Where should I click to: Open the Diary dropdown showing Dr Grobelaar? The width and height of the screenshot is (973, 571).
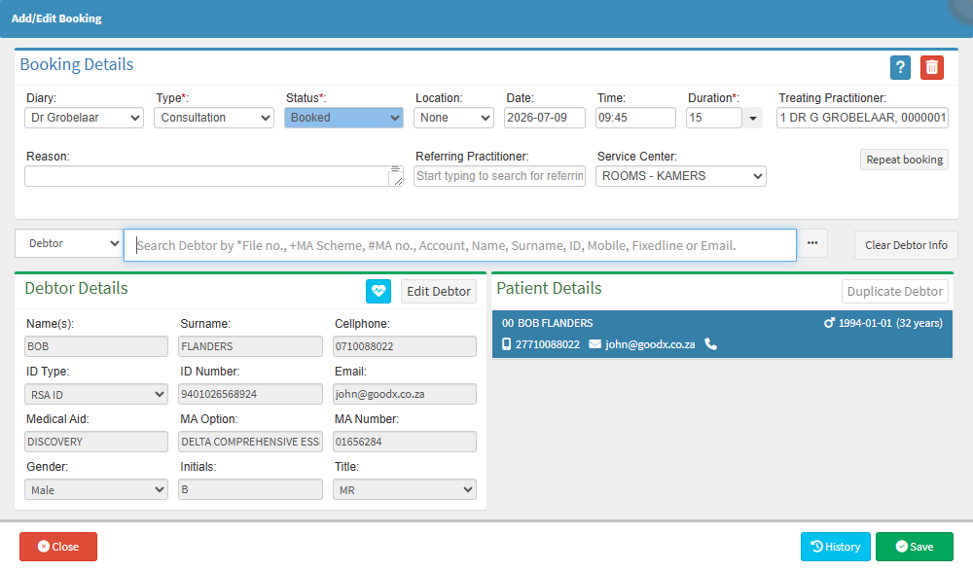click(84, 118)
